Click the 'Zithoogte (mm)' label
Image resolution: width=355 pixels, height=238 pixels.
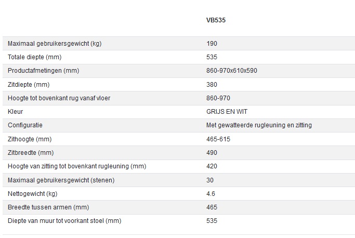[x=30, y=139]
